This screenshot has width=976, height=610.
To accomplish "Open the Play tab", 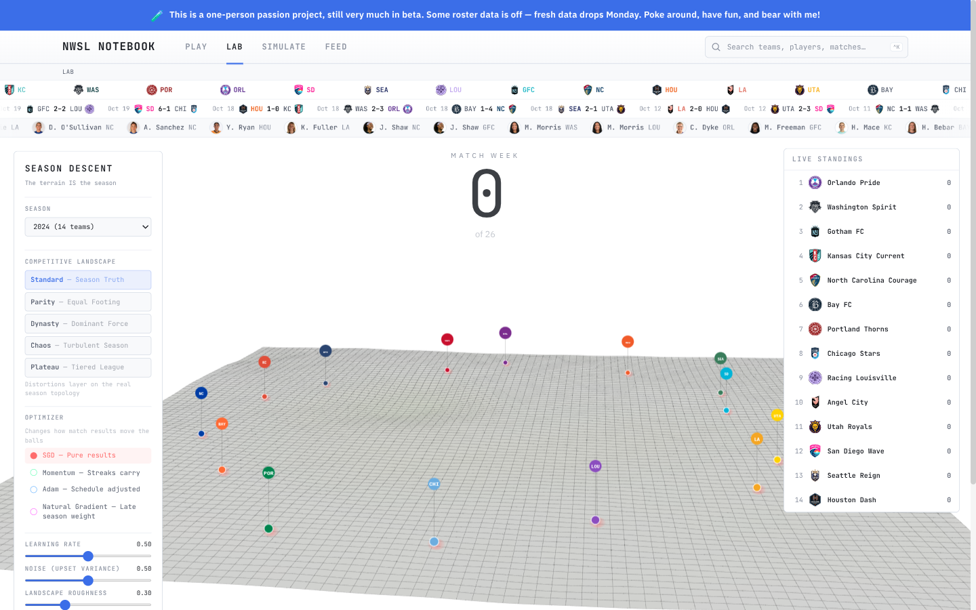I will click(196, 47).
